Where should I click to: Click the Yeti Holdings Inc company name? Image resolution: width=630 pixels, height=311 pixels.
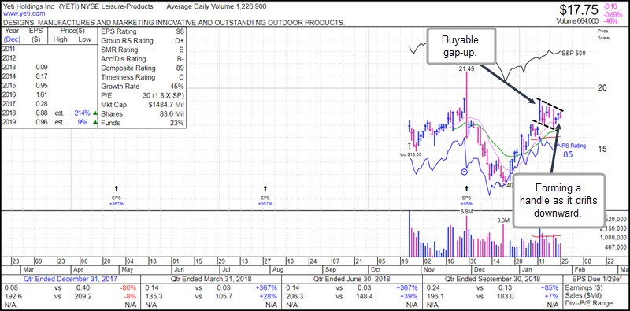[28, 6]
